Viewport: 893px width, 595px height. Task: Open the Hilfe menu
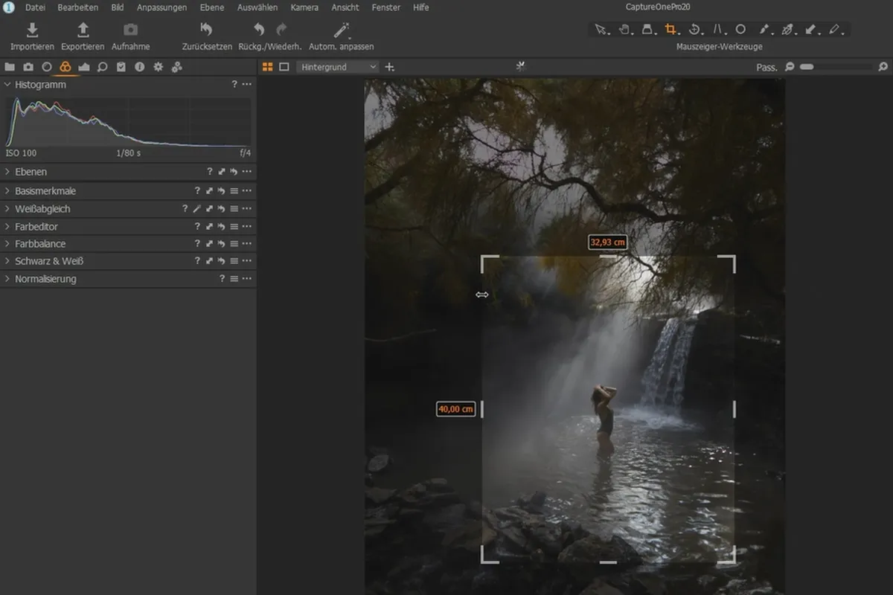click(420, 7)
